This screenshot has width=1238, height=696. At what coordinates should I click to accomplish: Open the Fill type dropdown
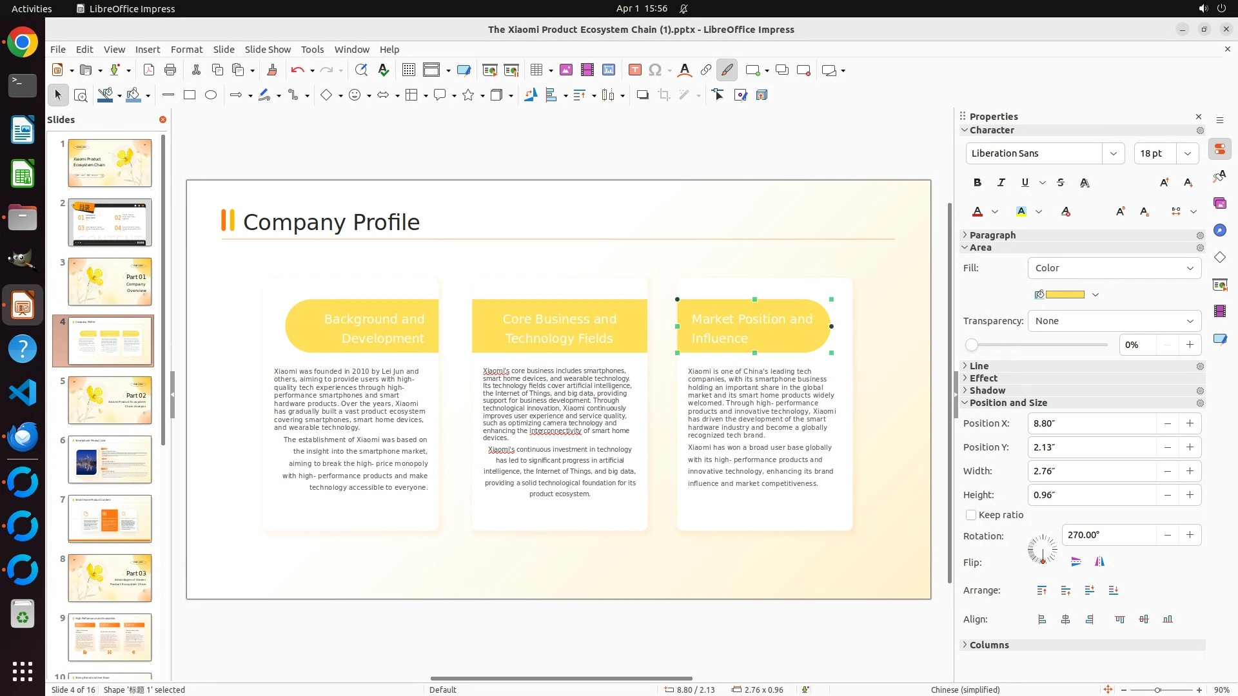pos(1114,268)
